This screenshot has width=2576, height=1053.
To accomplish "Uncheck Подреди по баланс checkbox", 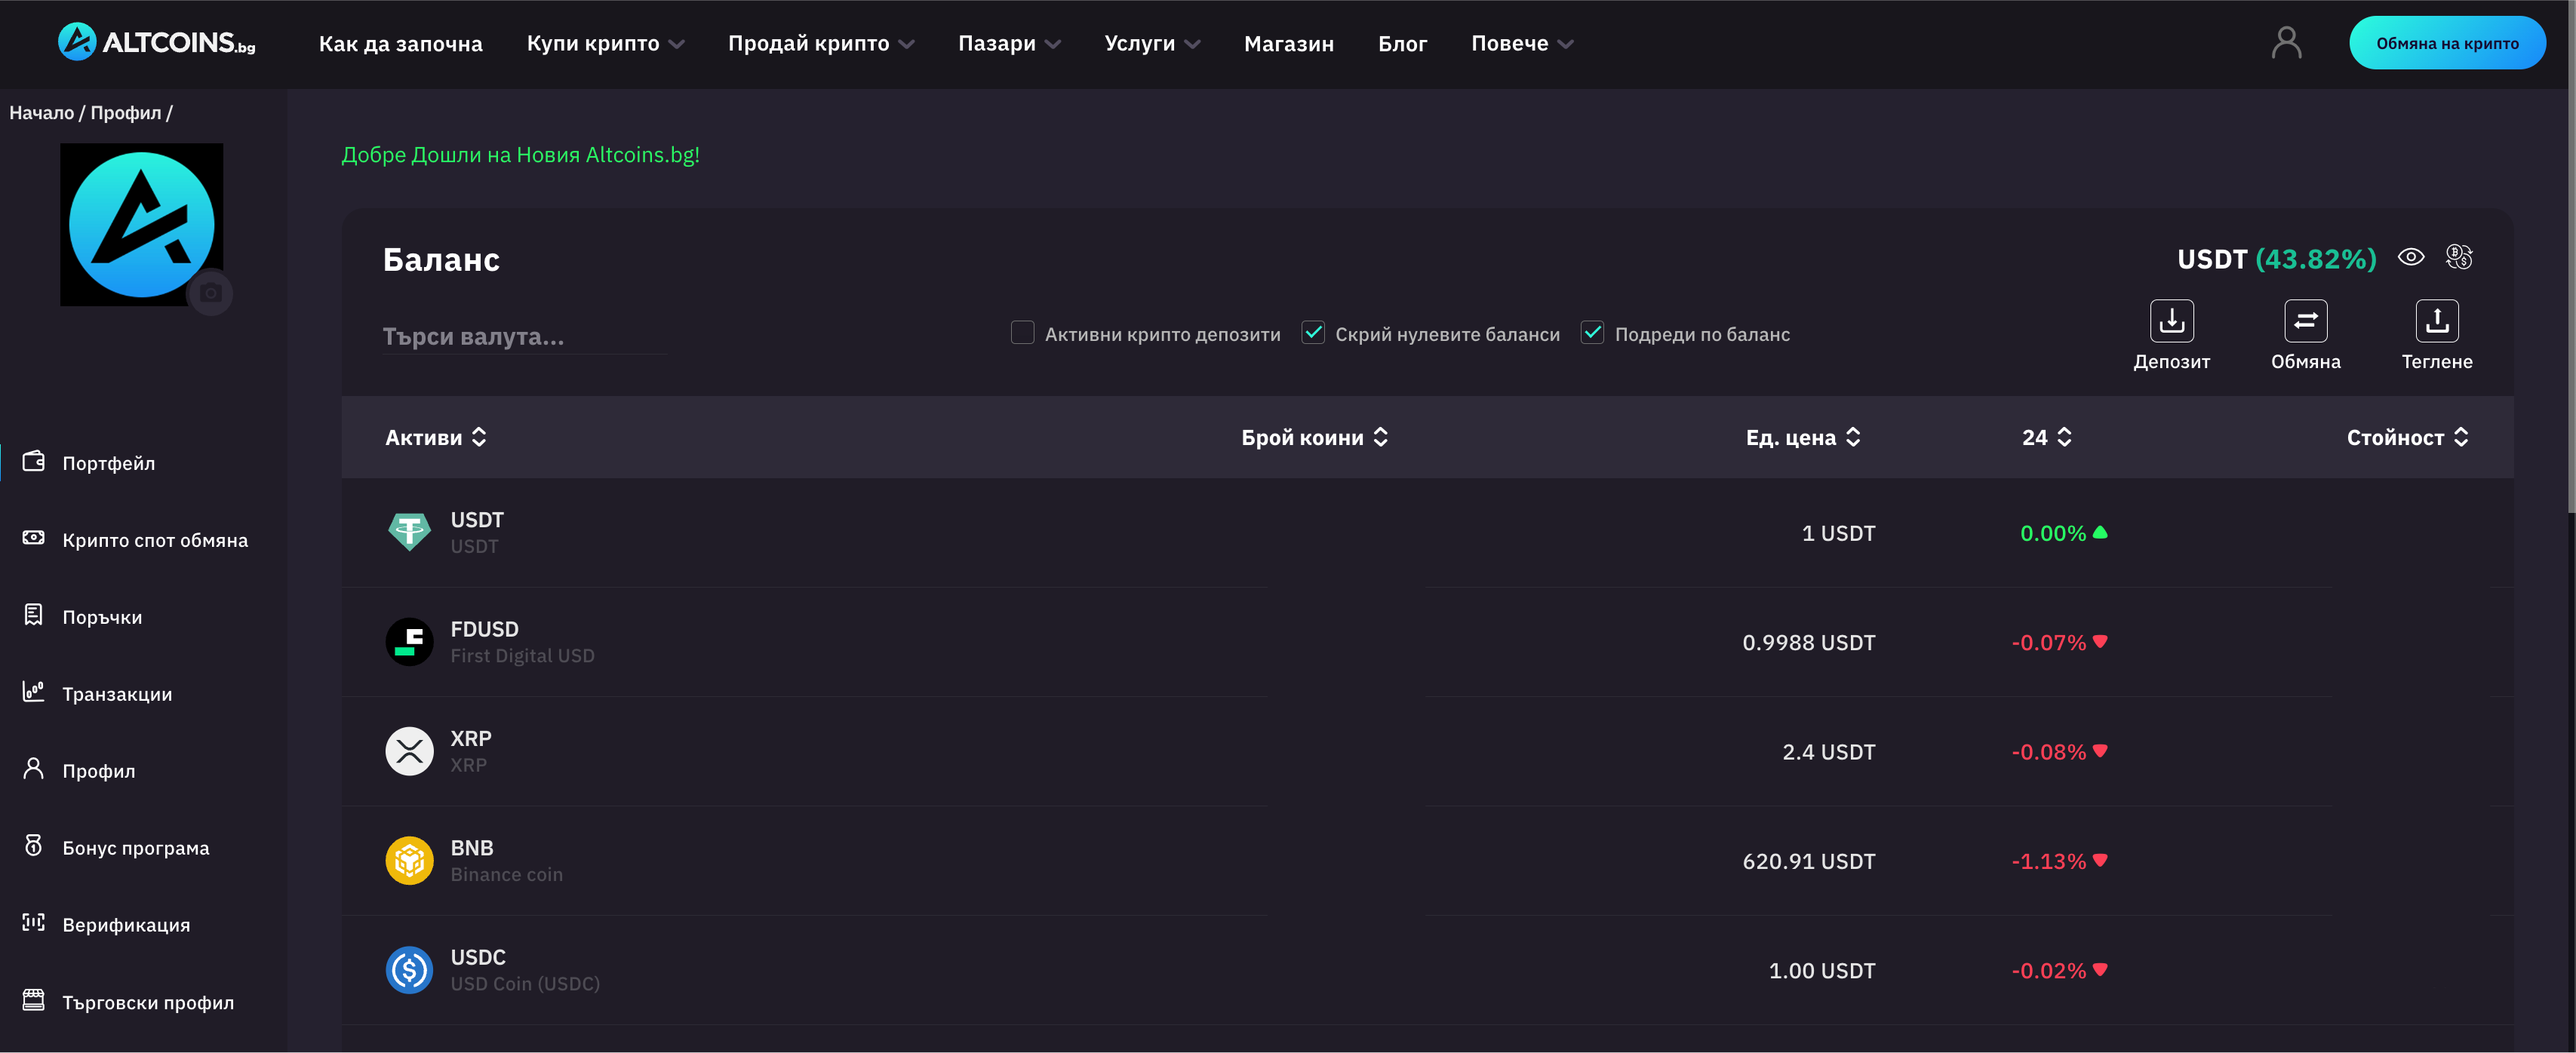I will click(x=1592, y=333).
